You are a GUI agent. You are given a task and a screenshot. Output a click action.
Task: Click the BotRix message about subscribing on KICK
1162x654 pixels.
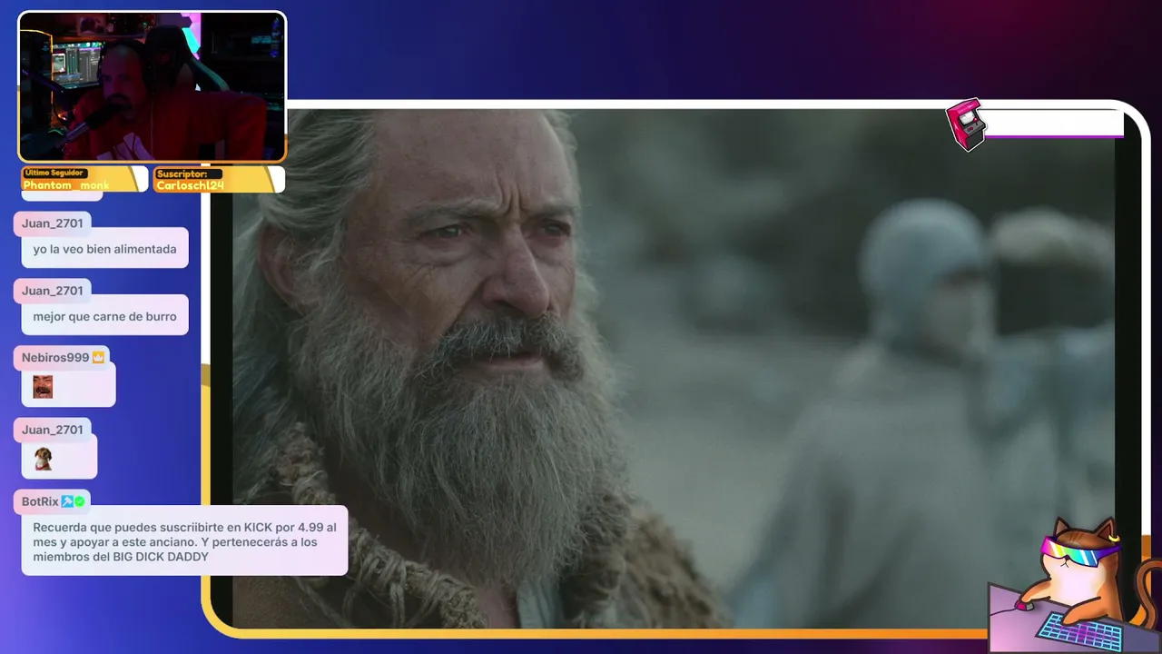tap(184, 541)
